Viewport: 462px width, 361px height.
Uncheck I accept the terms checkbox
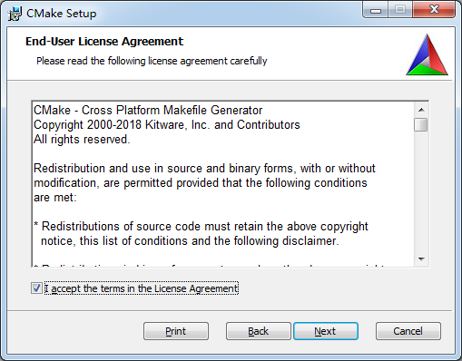pos(36,288)
